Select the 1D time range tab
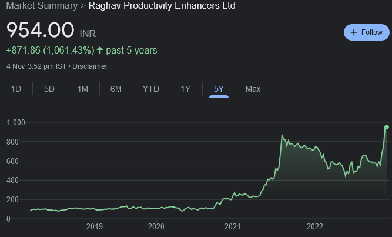Image resolution: width=392 pixels, height=237 pixels. pyautogui.click(x=16, y=89)
